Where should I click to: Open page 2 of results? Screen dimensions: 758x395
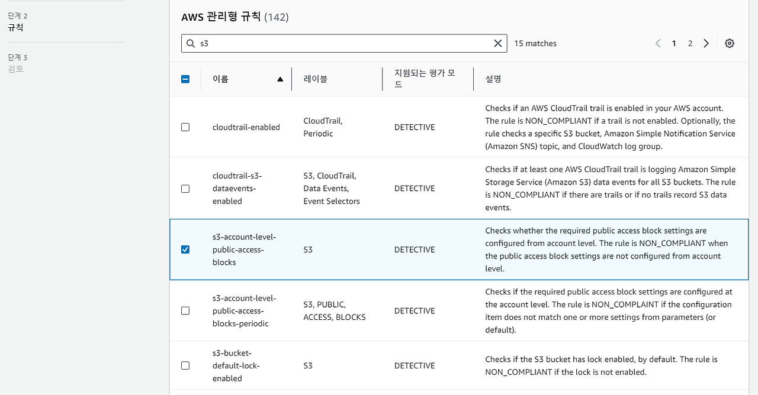click(x=690, y=43)
